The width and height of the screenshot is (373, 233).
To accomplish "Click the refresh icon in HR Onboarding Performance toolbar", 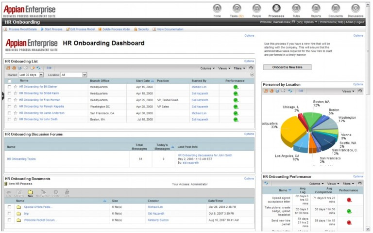I will coord(266,183).
